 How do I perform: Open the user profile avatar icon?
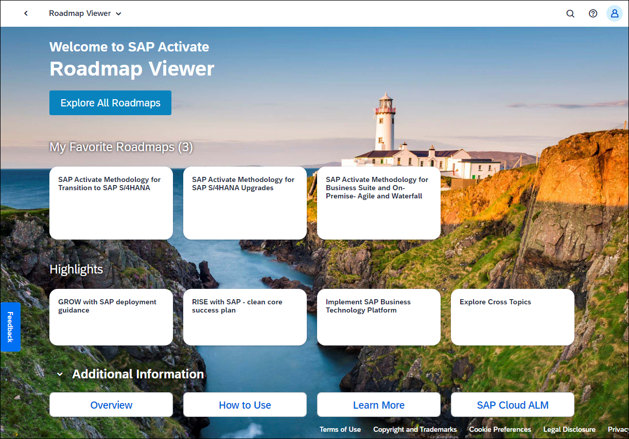coord(615,14)
